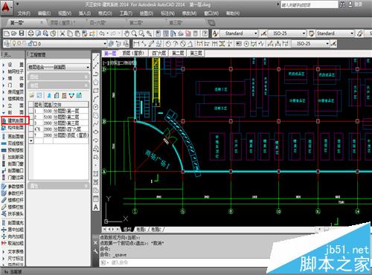The width and height of the screenshot is (372, 275).
Task: Open the Standard table style dropdown
Action: tap(352, 33)
